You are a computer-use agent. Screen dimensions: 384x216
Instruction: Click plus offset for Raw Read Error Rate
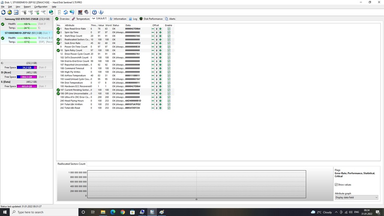pos(160,28)
